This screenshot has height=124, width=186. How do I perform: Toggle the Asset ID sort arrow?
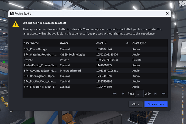[x=127, y=43]
